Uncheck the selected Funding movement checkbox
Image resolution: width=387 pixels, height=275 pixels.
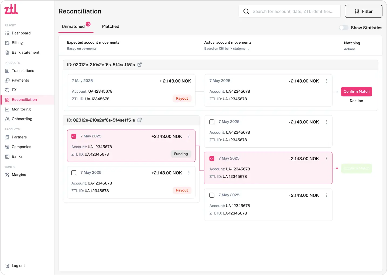74,136
